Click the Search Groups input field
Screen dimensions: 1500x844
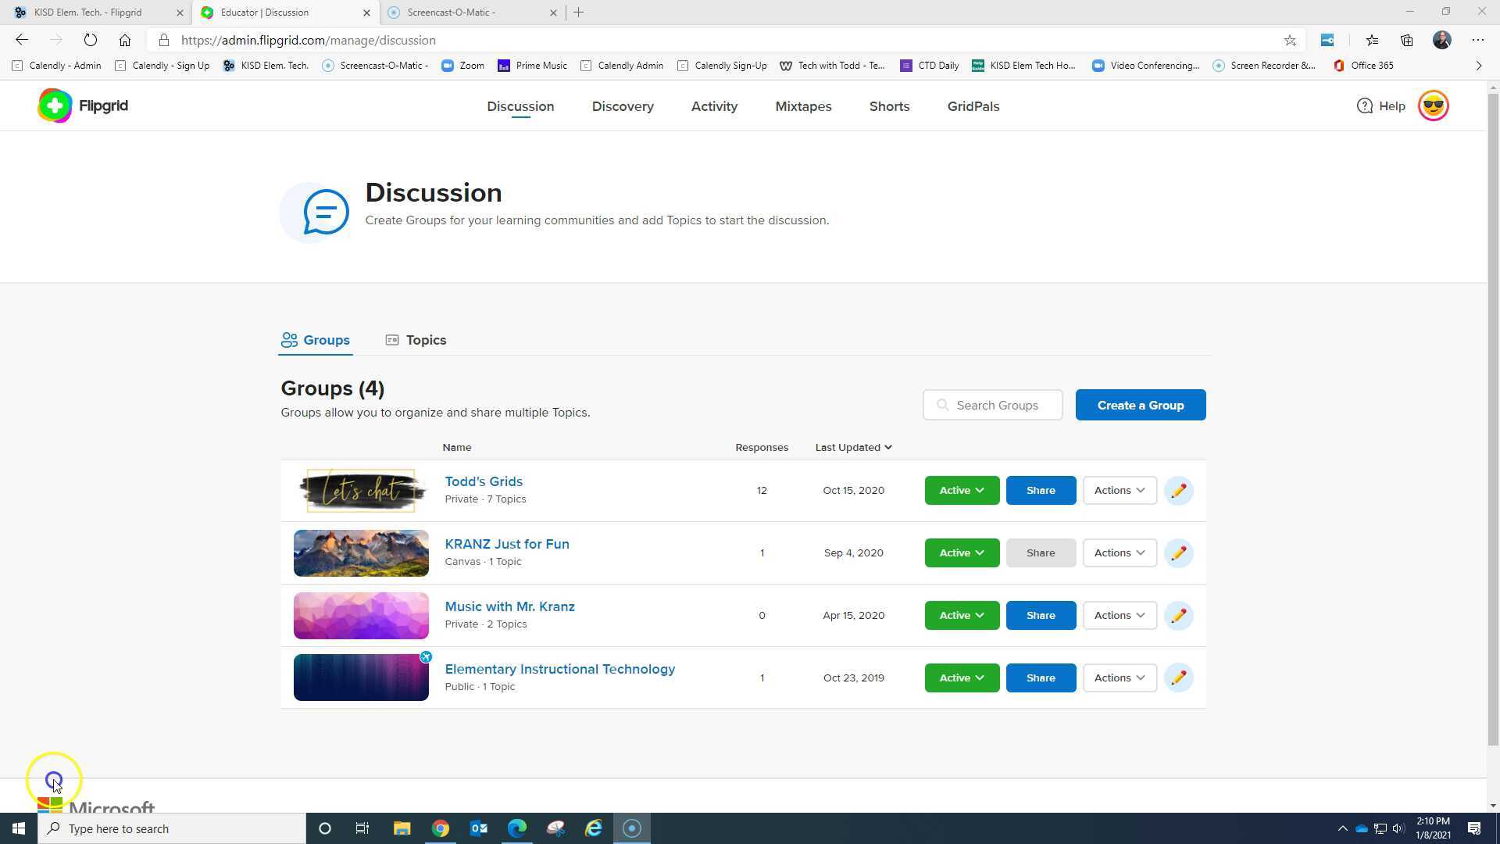(x=992, y=406)
